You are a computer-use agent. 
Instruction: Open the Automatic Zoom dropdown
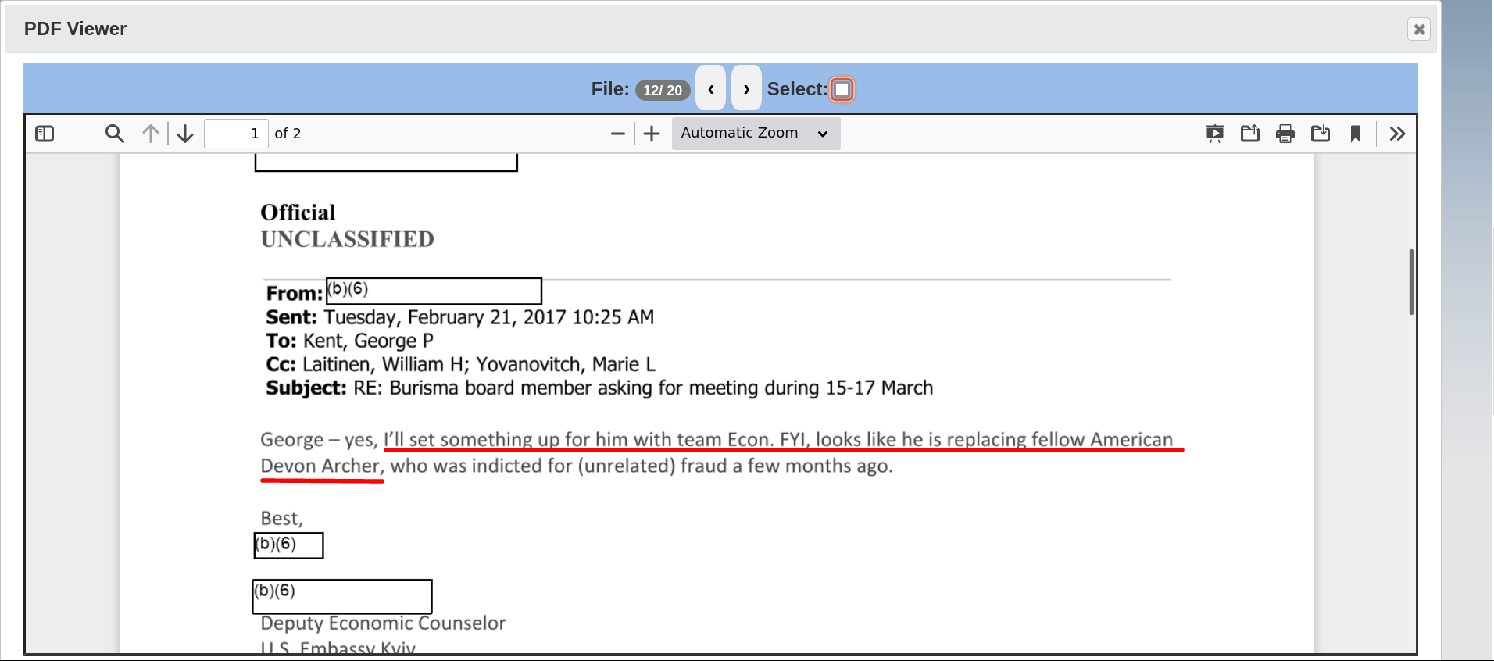756,134
